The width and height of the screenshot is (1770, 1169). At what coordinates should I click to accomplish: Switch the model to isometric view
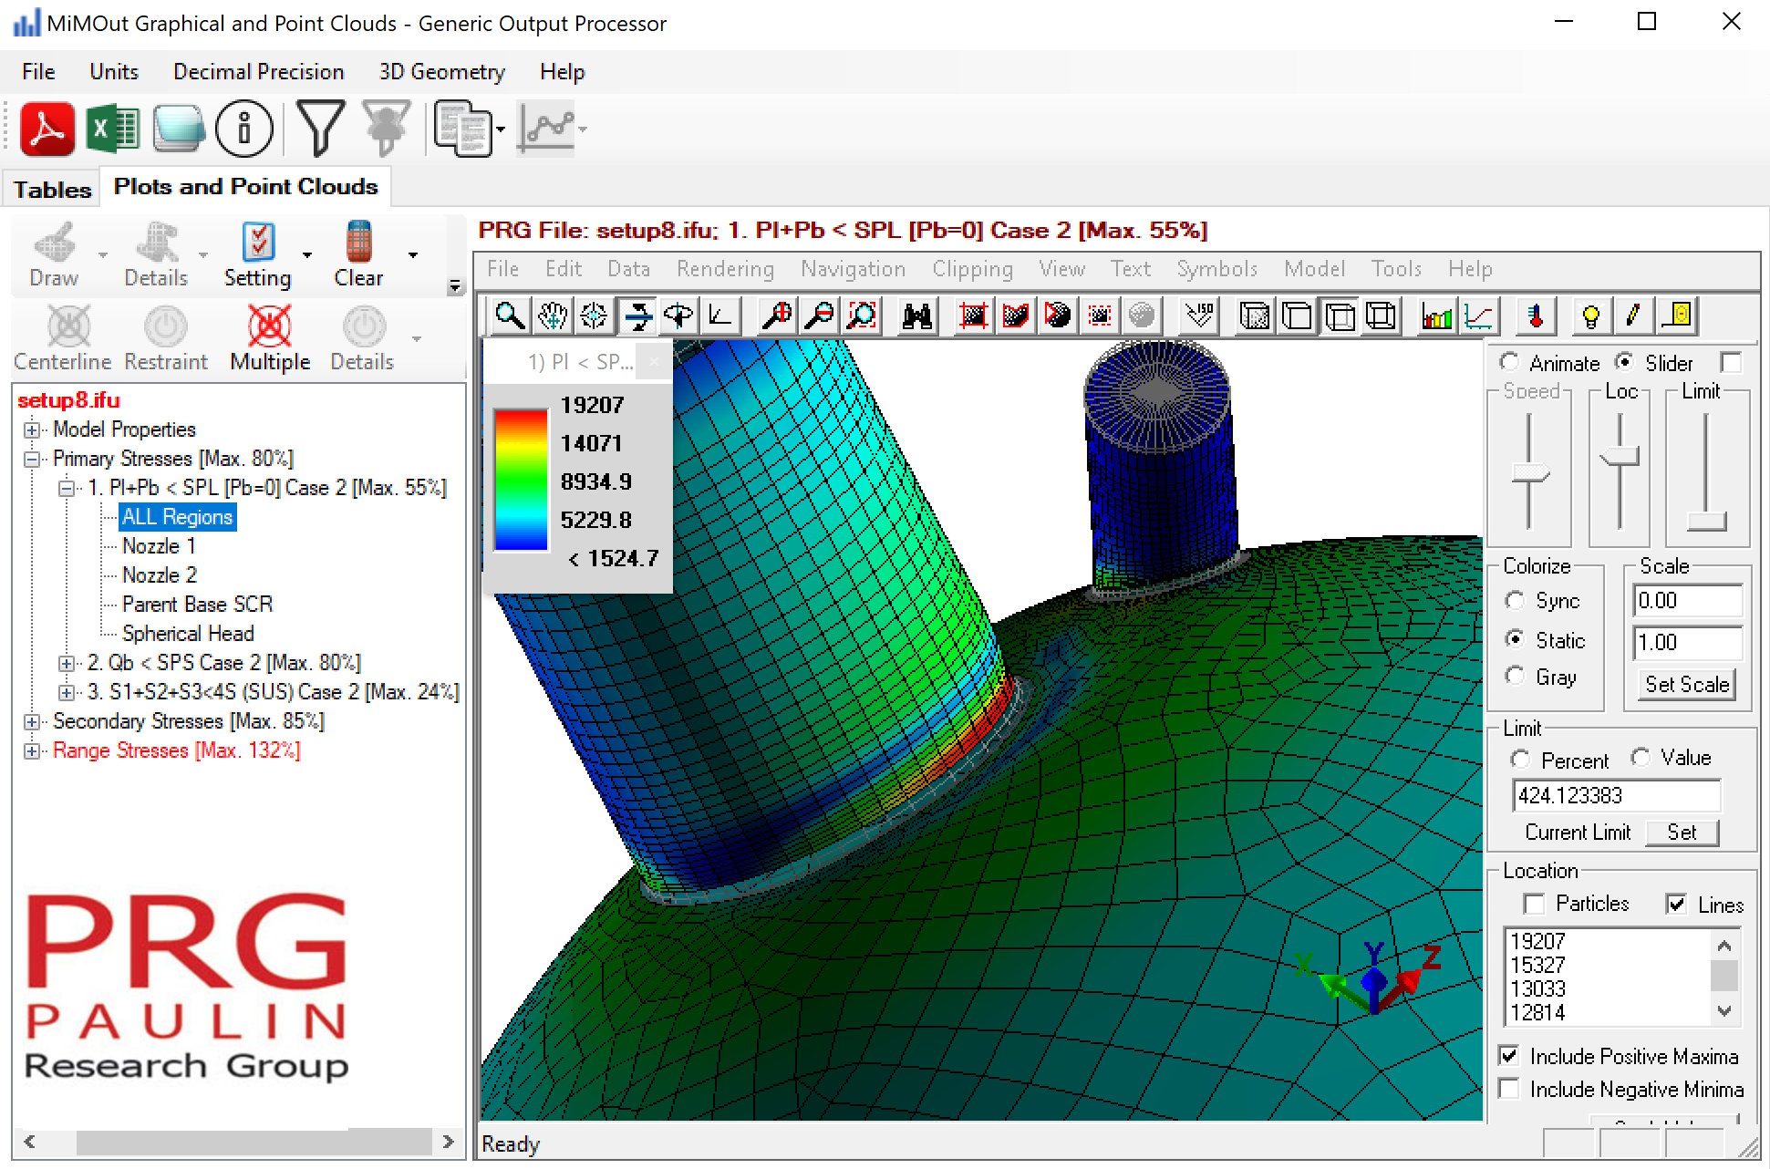[x=1198, y=316]
